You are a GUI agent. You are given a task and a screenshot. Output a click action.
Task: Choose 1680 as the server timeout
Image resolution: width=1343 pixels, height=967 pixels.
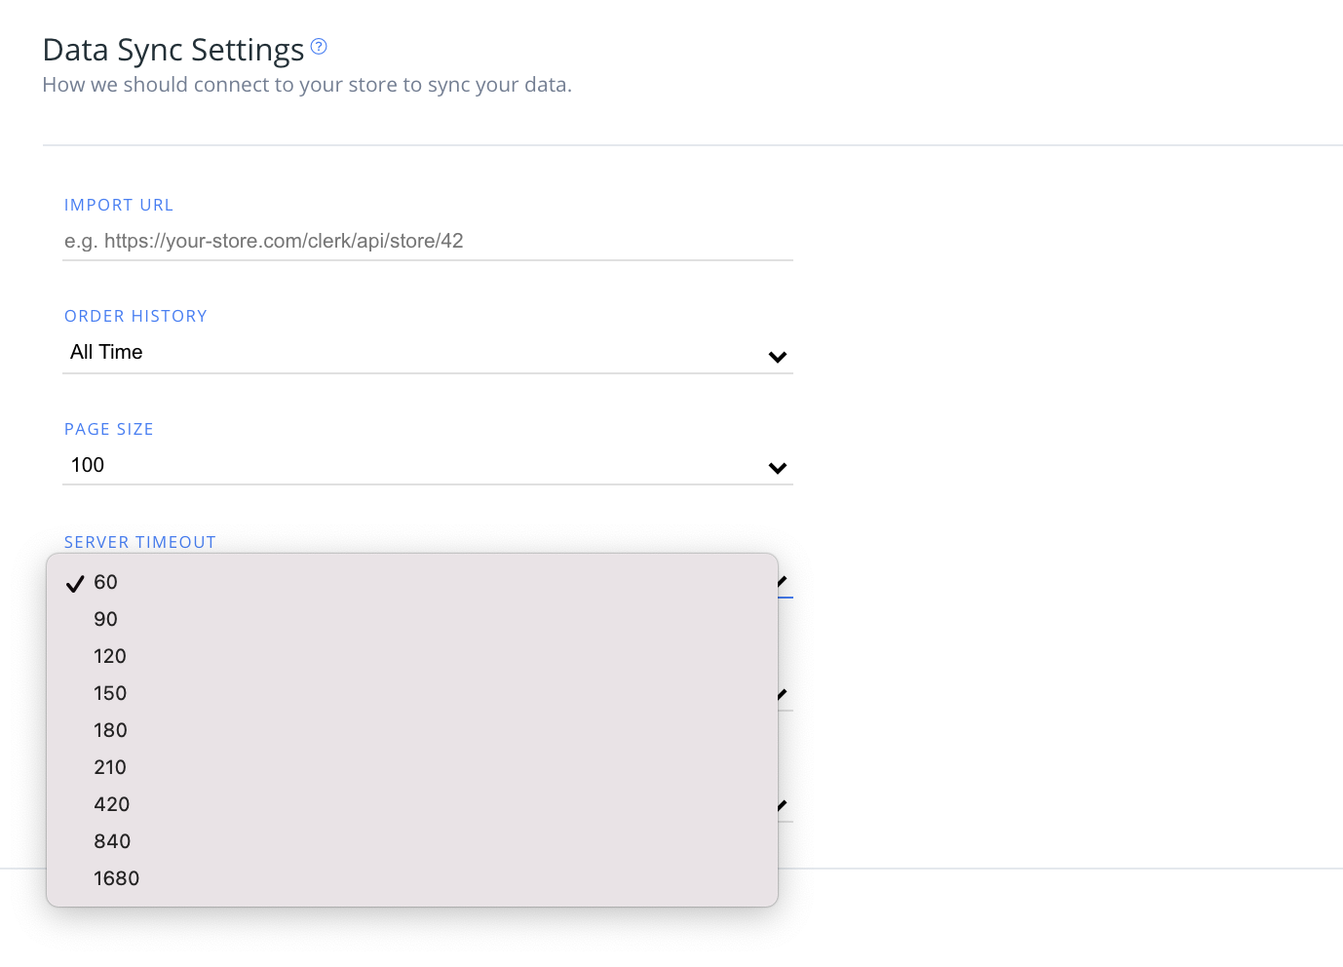(x=116, y=879)
